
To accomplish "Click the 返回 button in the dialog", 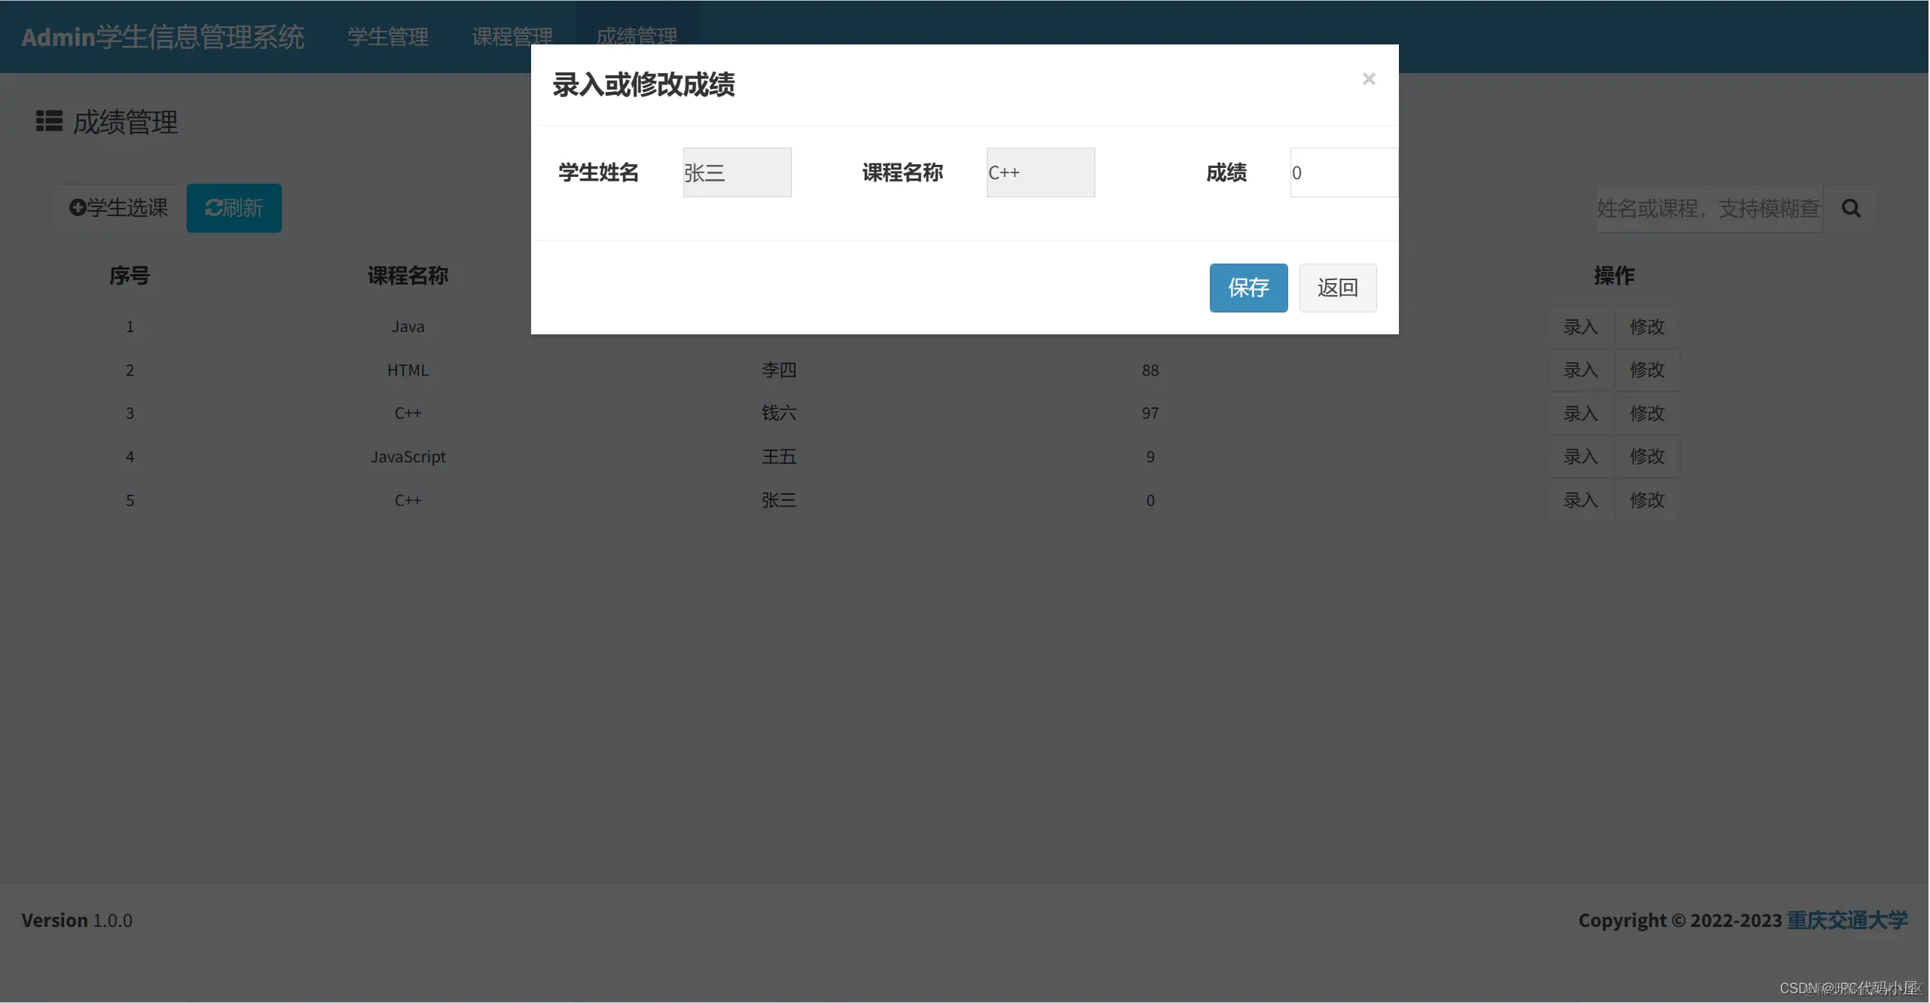I will coord(1338,288).
